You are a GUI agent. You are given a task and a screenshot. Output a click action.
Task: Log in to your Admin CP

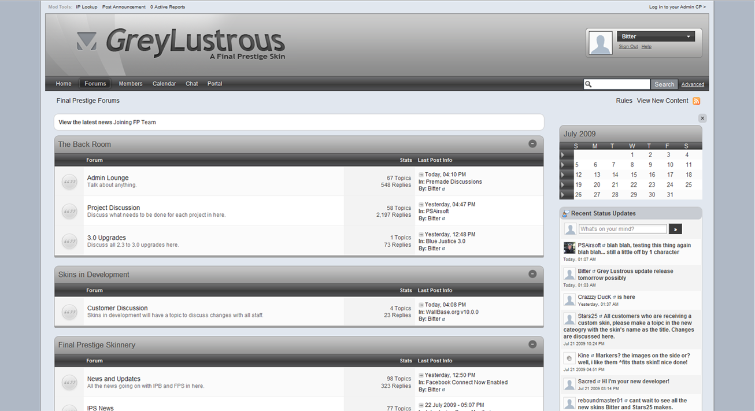[x=678, y=7]
